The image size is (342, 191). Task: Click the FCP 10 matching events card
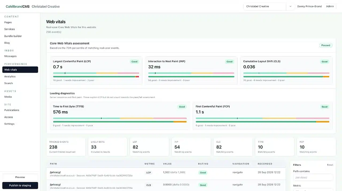coord(316,147)
